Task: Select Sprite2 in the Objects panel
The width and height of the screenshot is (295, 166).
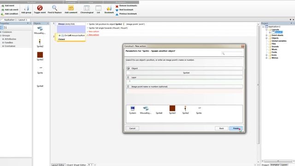Action: (x=40, y=43)
